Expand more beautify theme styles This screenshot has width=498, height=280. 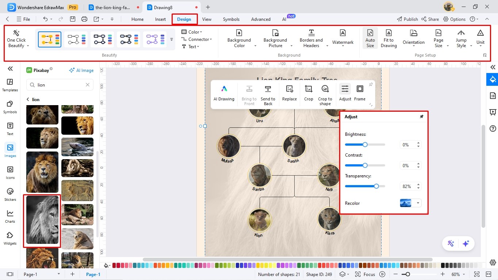pyautogui.click(x=172, y=39)
